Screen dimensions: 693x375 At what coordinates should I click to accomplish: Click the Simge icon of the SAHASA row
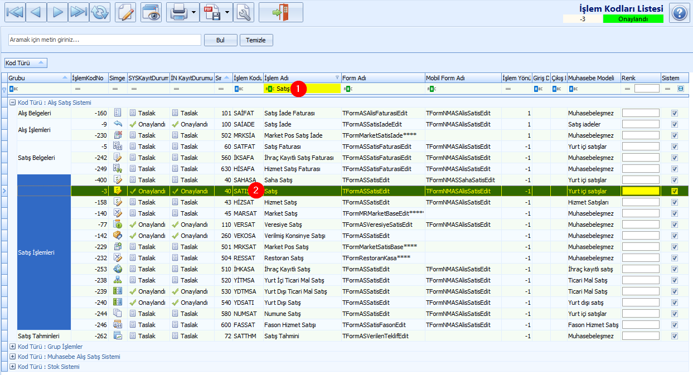point(118,180)
